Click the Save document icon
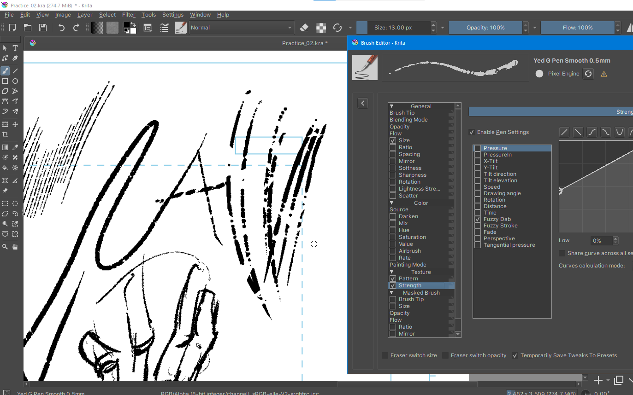The height and width of the screenshot is (395, 633). 43,28
